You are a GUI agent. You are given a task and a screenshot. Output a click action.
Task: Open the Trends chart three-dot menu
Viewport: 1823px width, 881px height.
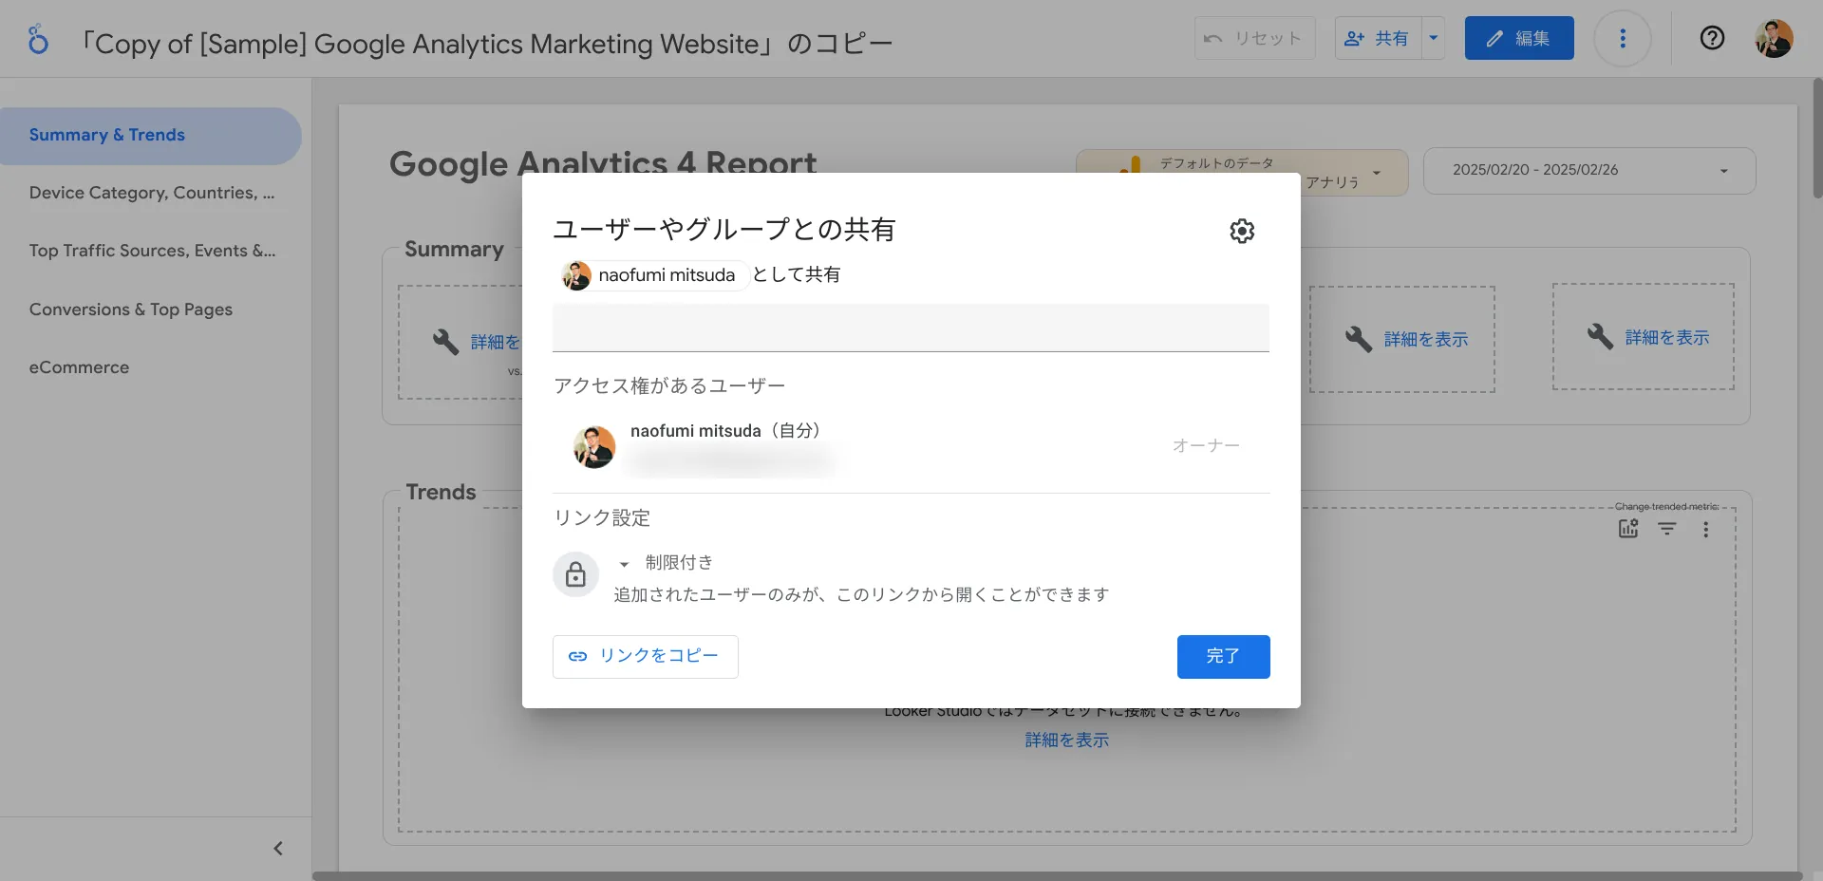pos(1706,530)
